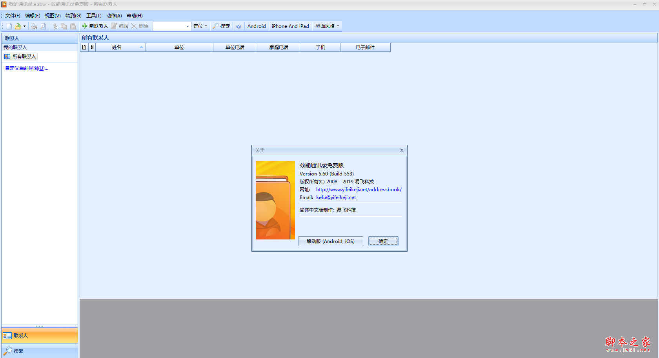Click the 我的联系人 group header
This screenshot has width=659, height=358.
(40, 47)
